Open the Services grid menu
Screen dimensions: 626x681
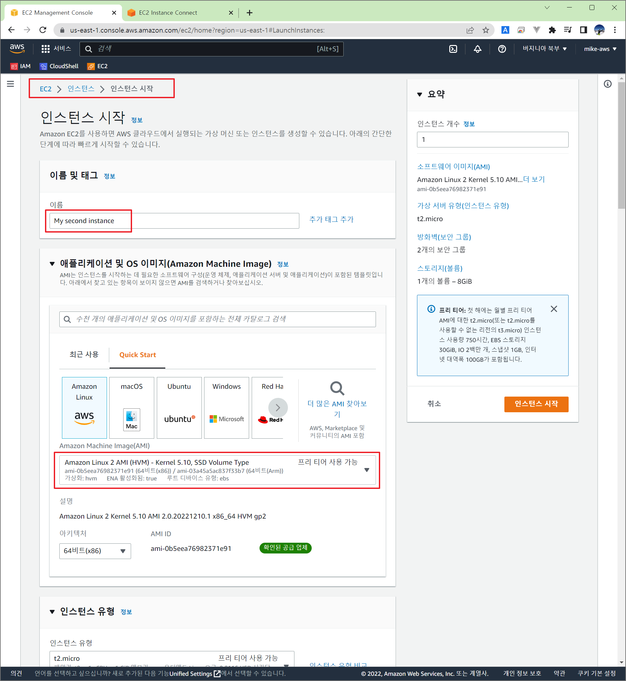click(56, 49)
